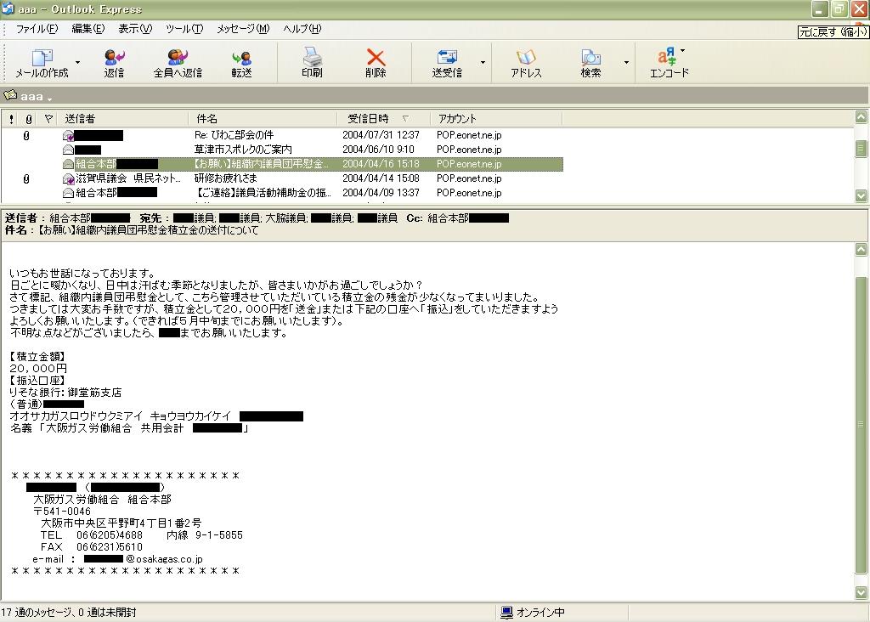
Task: Sort by flag column header
Action: click(x=48, y=118)
